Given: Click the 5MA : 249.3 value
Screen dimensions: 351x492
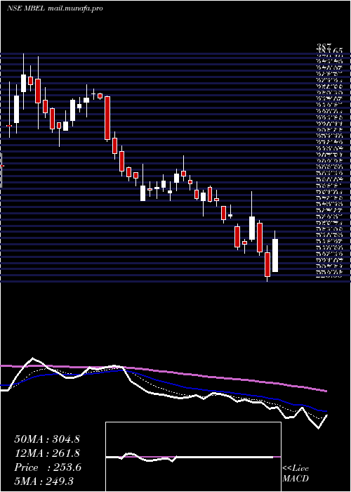Looking at the screenshot, I should 44,481.
